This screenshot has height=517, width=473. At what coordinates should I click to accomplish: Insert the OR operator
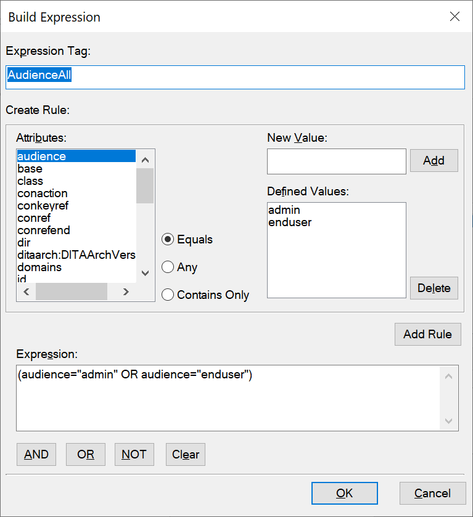click(86, 455)
